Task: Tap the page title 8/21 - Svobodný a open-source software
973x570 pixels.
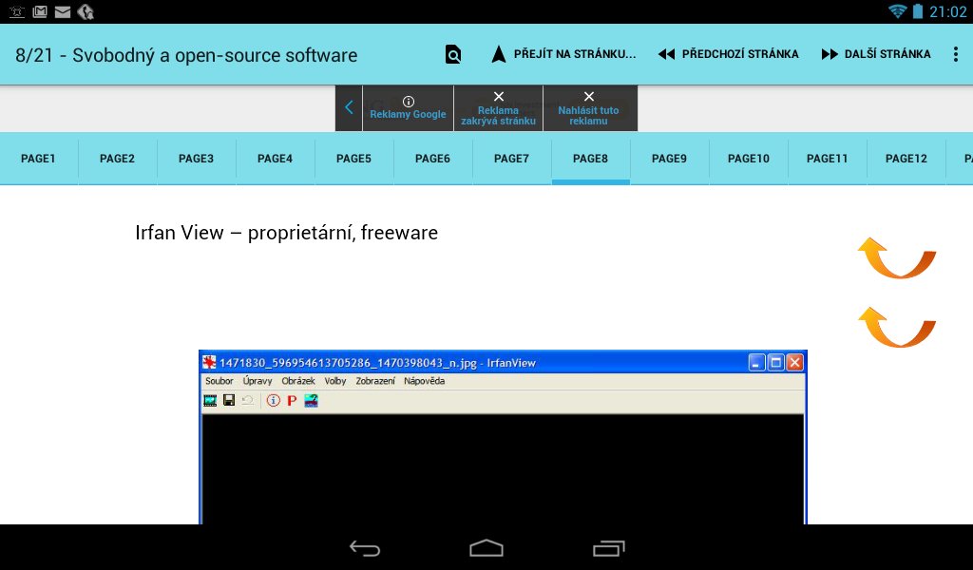Action: tap(186, 55)
